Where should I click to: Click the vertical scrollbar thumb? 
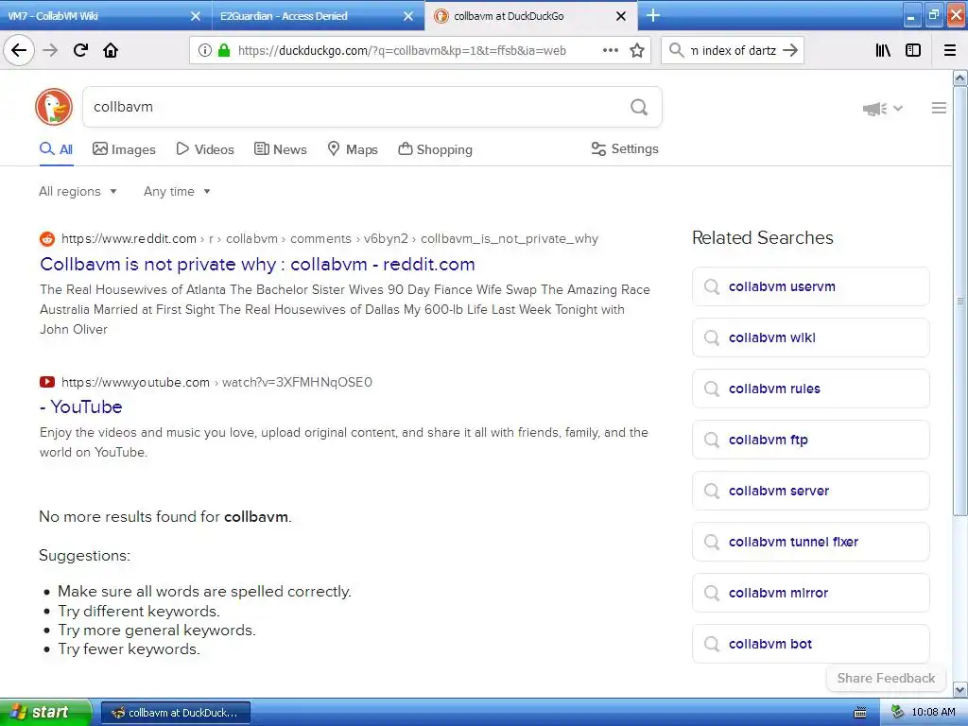point(960,302)
